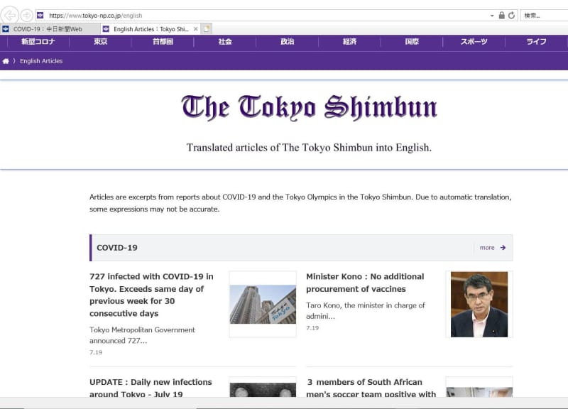Open UPDATE Daily new infections article
Image resolution: width=568 pixels, height=409 pixels.
(x=151, y=388)
